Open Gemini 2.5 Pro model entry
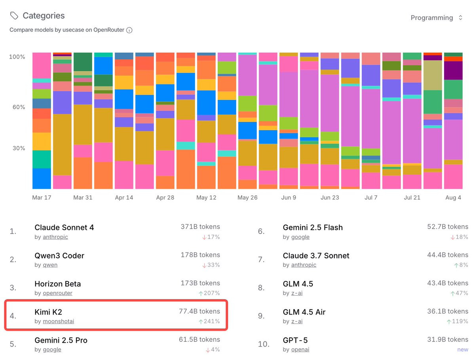475x362 pixels. 61,340
